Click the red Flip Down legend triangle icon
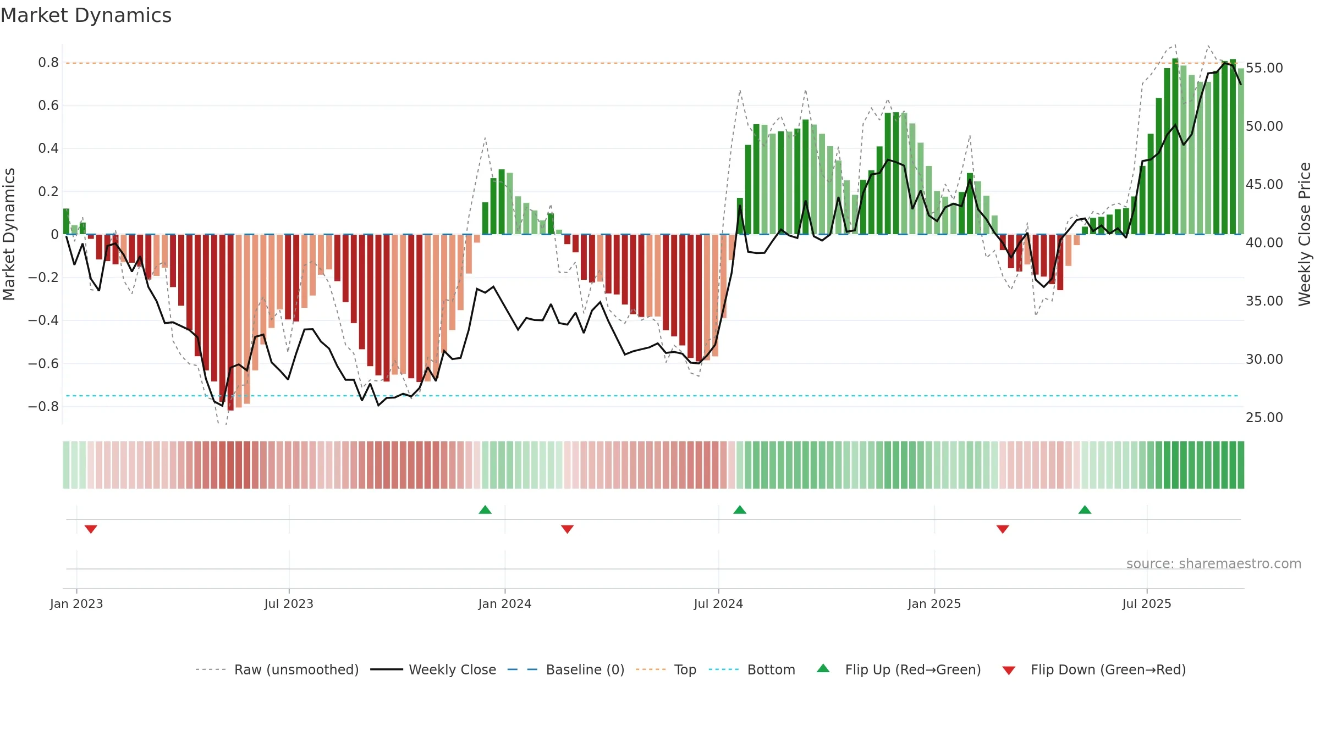 tap(1009, 671)
